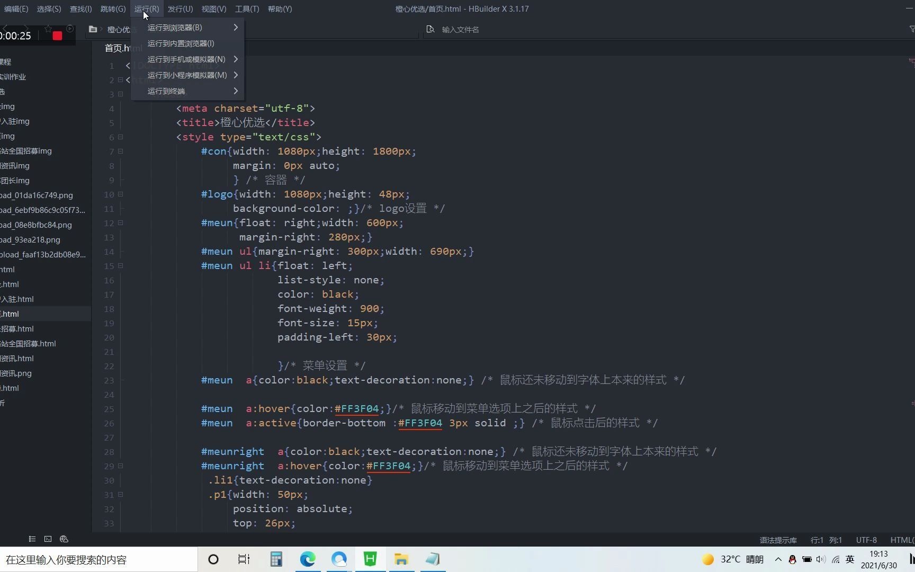Stop the recording with the red square button
The height and width of the screenshot is (572, 915).
click(57, 35)
